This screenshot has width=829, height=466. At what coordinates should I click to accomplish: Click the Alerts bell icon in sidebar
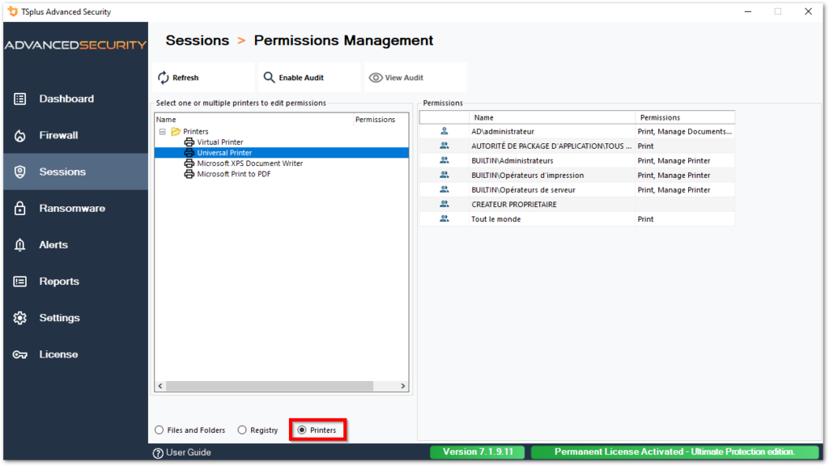pos(18,244)
